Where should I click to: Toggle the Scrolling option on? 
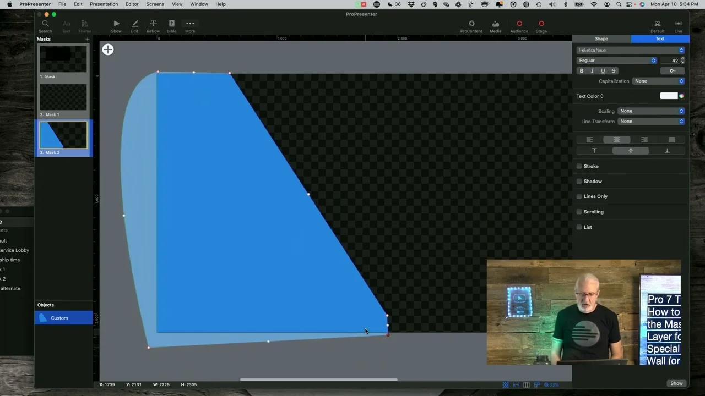pos(579,212)
